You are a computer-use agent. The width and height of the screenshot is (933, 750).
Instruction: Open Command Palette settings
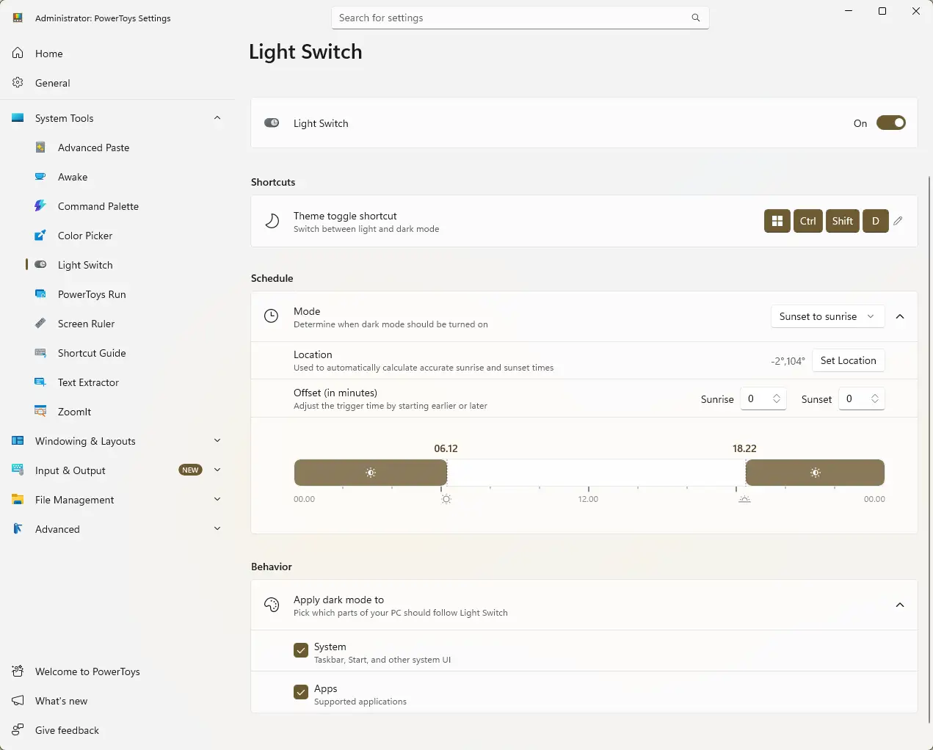tap(98, 206)
